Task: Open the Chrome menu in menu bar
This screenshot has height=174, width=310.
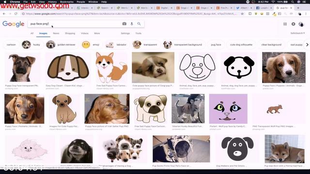Action: pyautogui.click(x=15, y=2)
